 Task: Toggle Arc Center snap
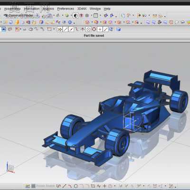(x=88, y=29)
